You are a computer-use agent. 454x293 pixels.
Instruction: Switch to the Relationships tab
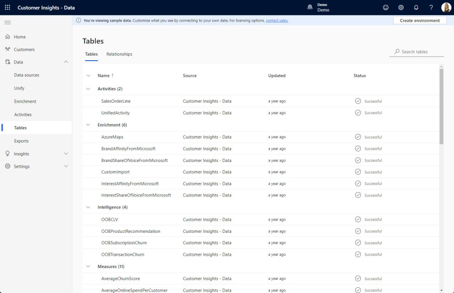119,54
